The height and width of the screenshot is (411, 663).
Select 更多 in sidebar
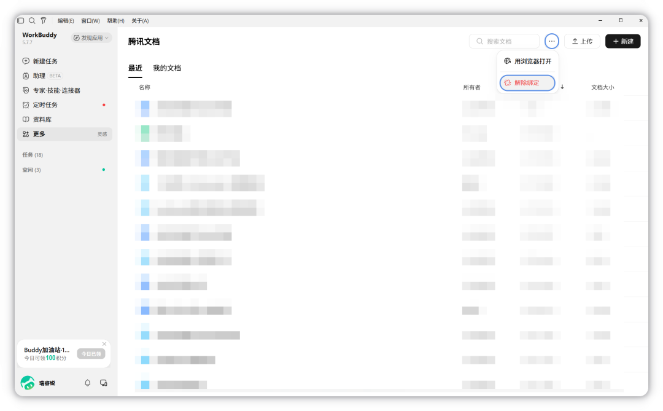pyautogui.click(x=64, y=134)
